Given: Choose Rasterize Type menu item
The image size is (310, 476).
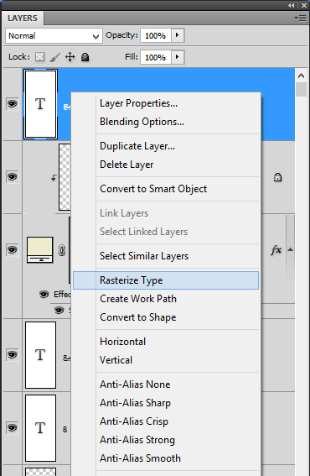Looking at the screenshot, I should [x=166, y=280].
